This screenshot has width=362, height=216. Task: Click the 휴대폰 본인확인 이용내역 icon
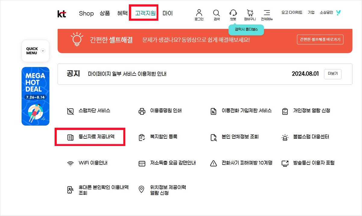point(70,190)
